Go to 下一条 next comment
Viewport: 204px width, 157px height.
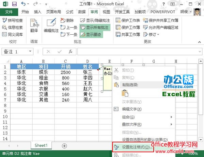tap(69, 34)
